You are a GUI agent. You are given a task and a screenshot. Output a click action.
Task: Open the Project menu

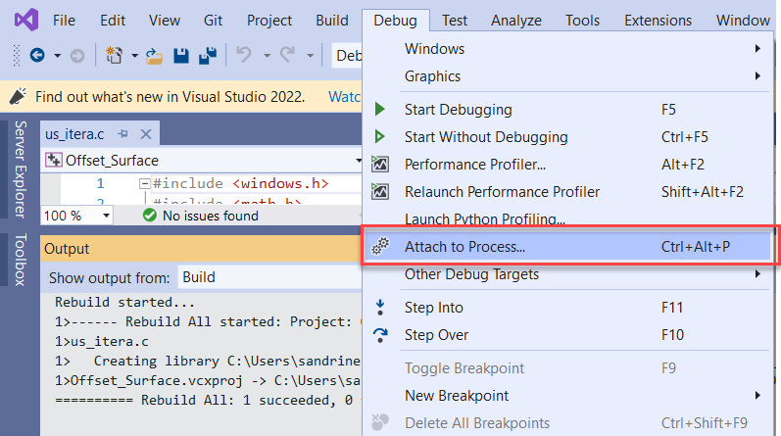269,21
